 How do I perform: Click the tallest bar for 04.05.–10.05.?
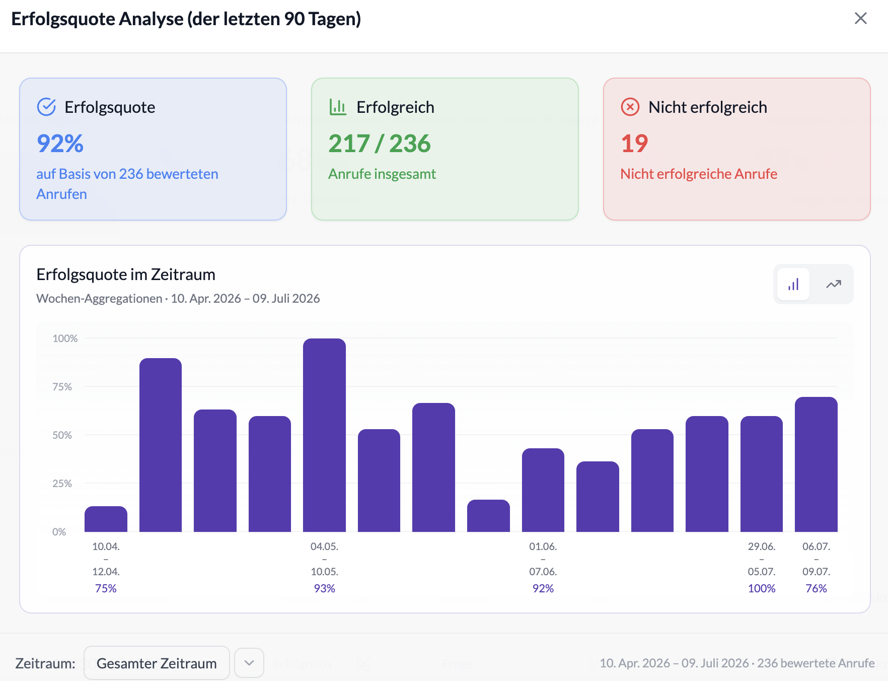(324, 435)
